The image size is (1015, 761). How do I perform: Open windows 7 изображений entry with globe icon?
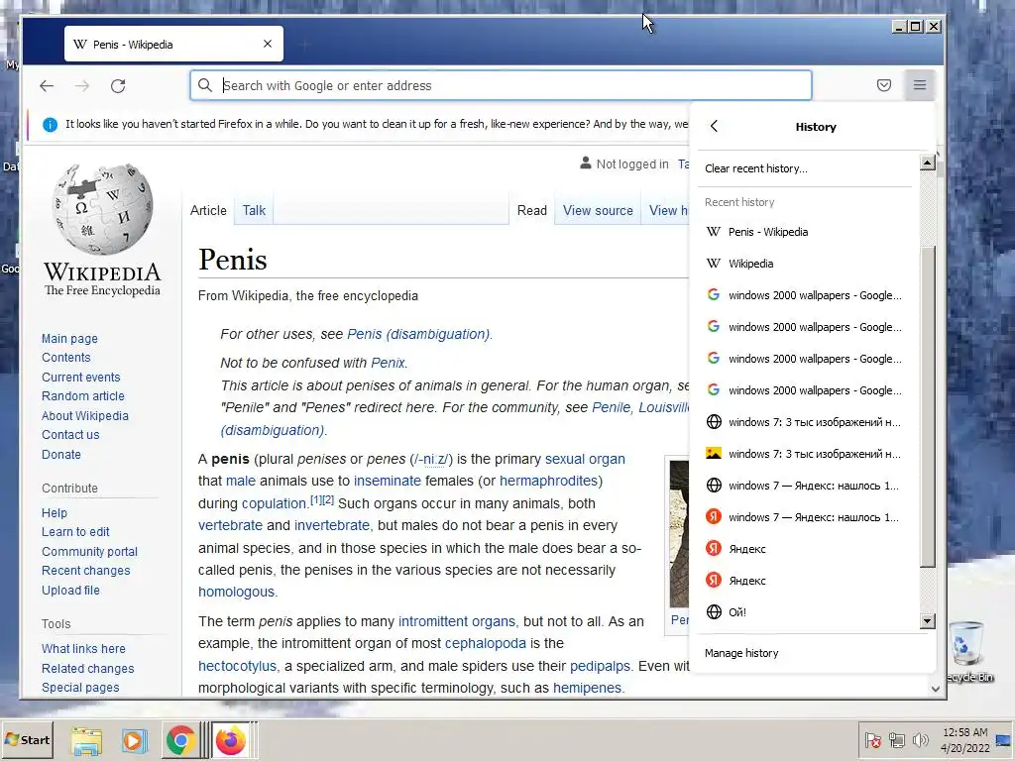click(x=807, y=422)
